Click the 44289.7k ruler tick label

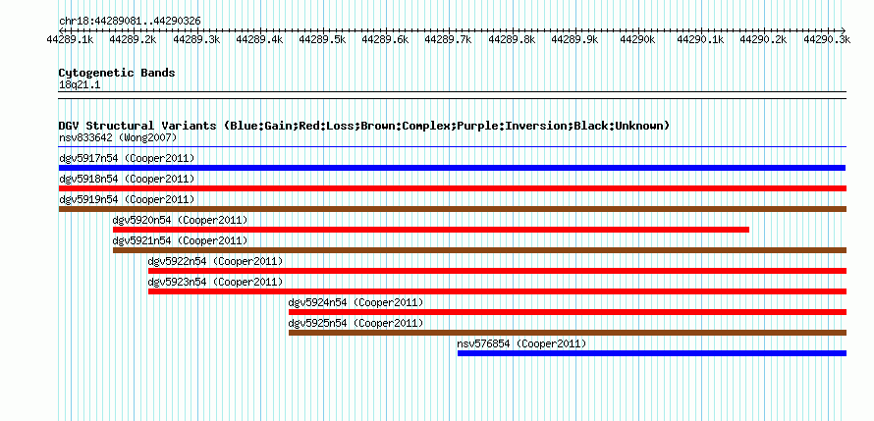tap(448, 39)
